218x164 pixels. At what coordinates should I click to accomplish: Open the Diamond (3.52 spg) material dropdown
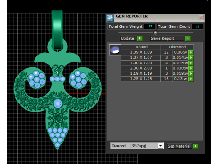coord(160,146)
